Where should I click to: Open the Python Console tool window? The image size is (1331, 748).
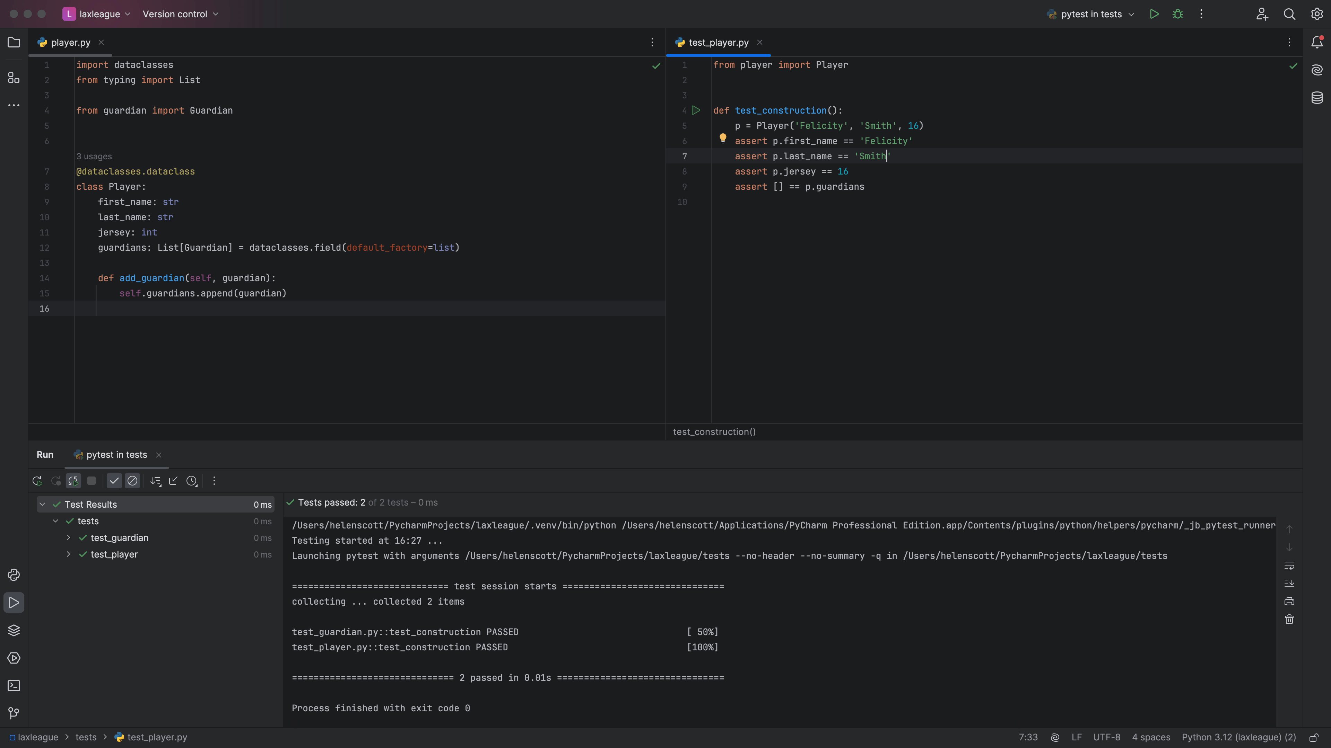click(x=14, y=575)
